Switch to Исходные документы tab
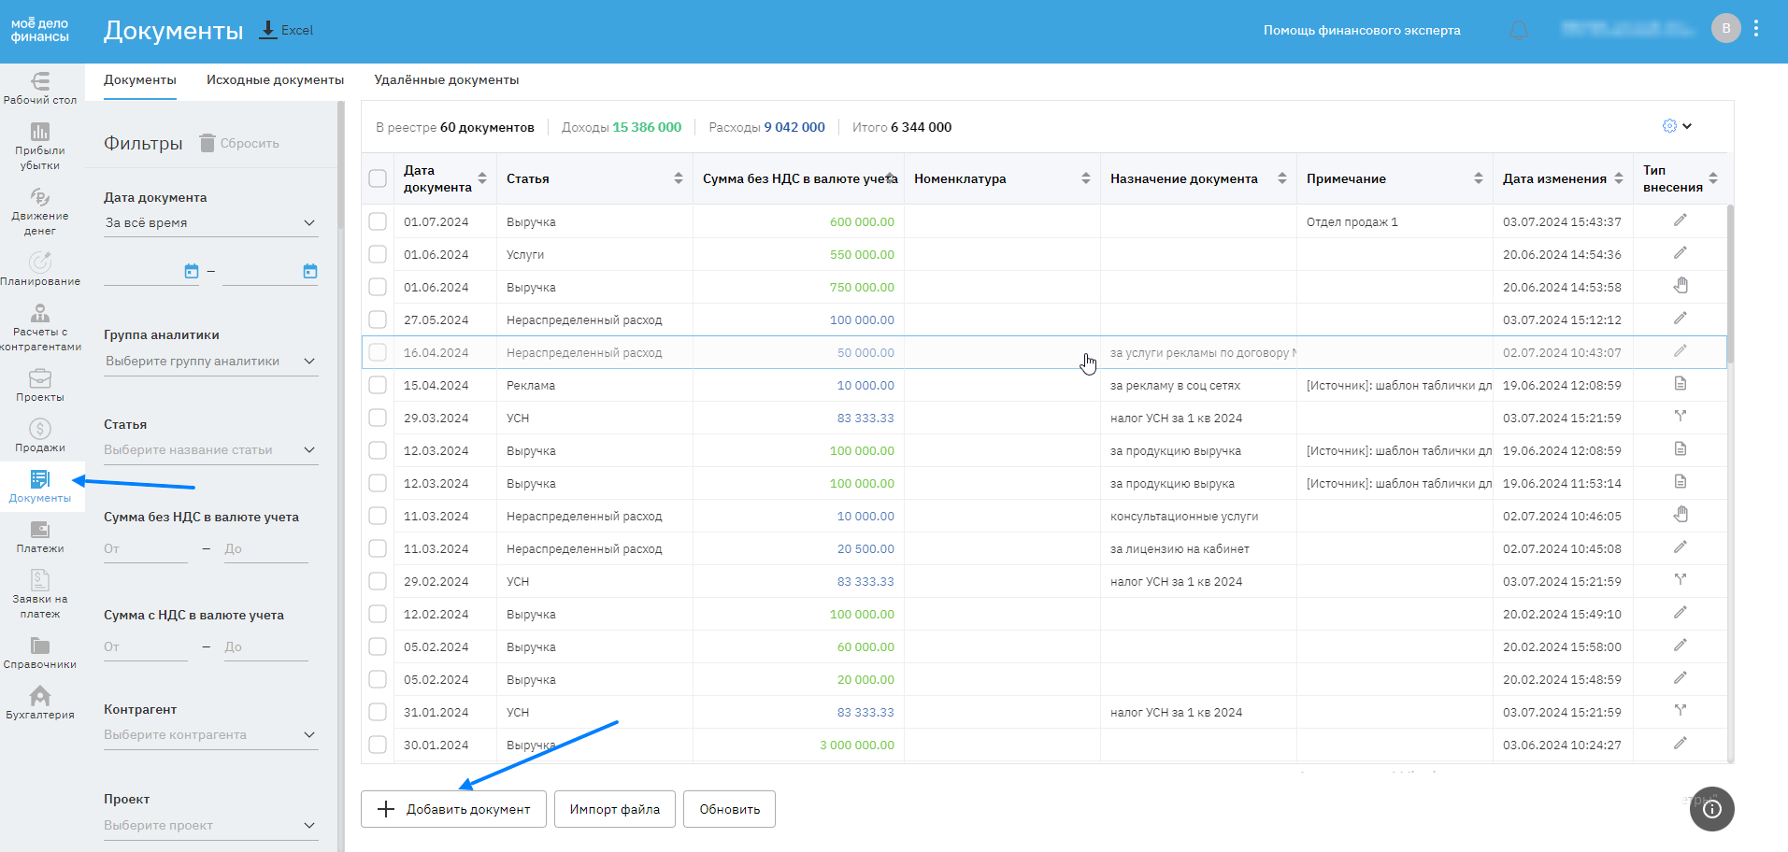 pos(275,80)
